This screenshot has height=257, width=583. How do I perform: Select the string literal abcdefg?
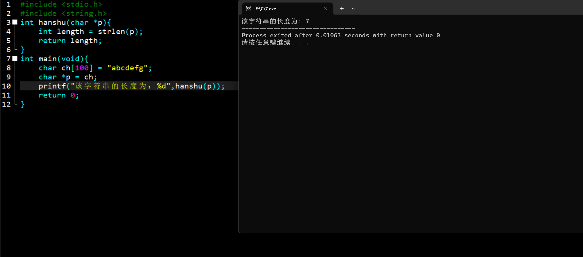pos(128,68)
